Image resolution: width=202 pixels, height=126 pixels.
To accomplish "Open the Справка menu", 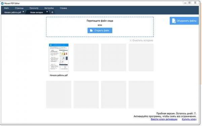I will click(x=63, y=8).
